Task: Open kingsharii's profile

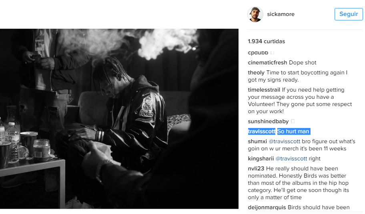Action: [x=261, y=159]
